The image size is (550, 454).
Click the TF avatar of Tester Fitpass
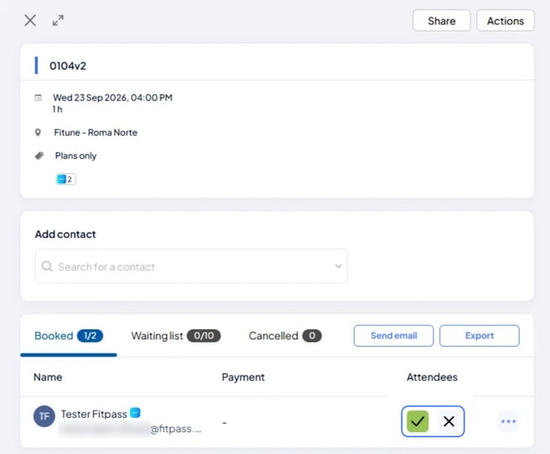point(44,416)
